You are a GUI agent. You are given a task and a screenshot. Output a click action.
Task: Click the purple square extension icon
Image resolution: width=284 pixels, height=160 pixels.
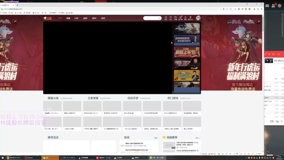pyautogui.click(x=239, y=9)
